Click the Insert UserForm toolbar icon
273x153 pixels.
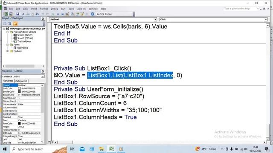point(11,14)
